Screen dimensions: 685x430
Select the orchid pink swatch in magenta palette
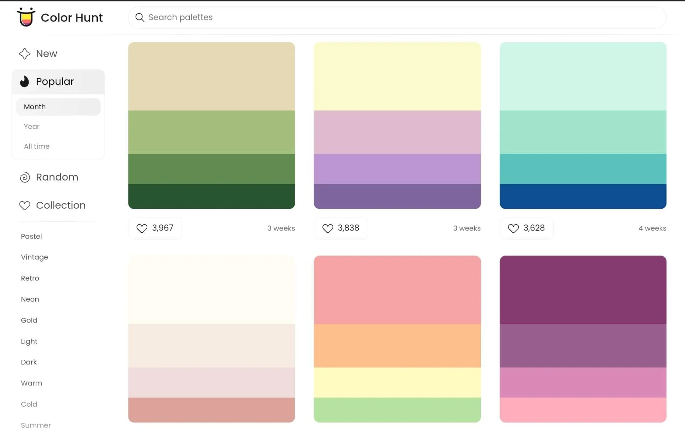pyautogui.click(x=583, y=383)
